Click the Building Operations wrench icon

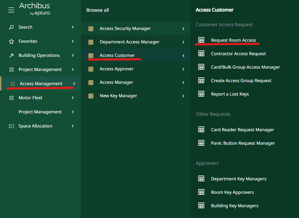pyautogui.click(x=11, y=56)
